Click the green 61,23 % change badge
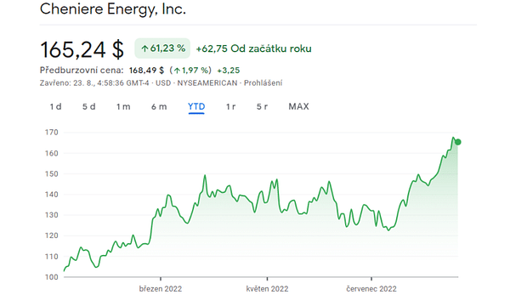Image resolution: width=510 pixels, height=306 pixels. [x=162, y=48]
